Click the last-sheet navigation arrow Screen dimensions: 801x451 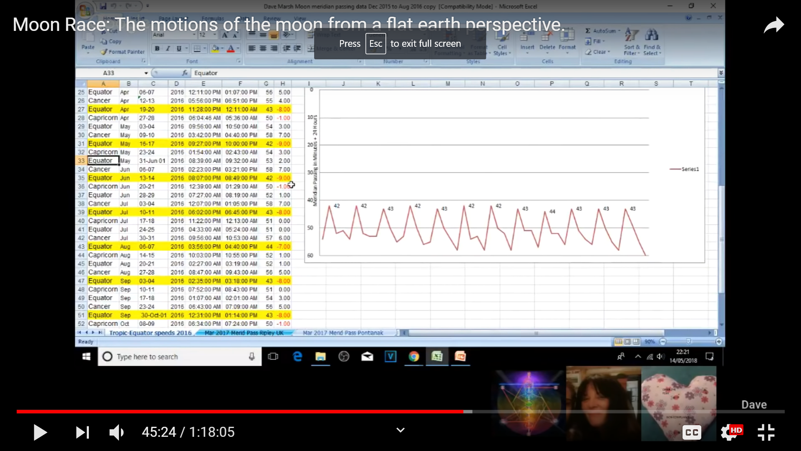click(100, 333)
